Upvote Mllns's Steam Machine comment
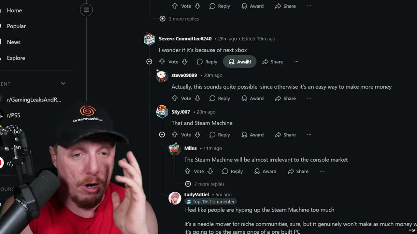The height and width of the screenshot is (234, 417). (x=187, y=171)
